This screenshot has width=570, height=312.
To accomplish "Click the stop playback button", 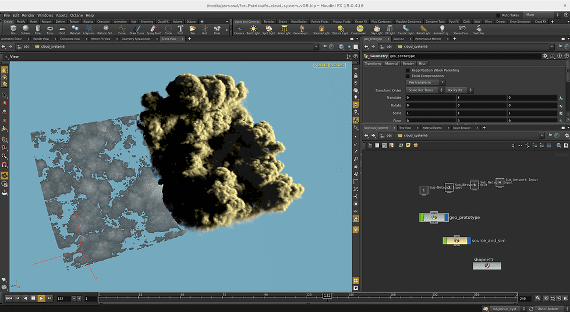I will click(x=33, y=298).
